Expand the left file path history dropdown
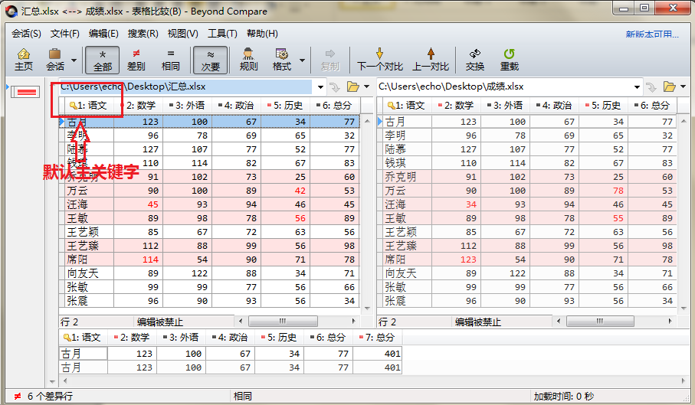This screenshot has width=695, height=405. [318, 87]
